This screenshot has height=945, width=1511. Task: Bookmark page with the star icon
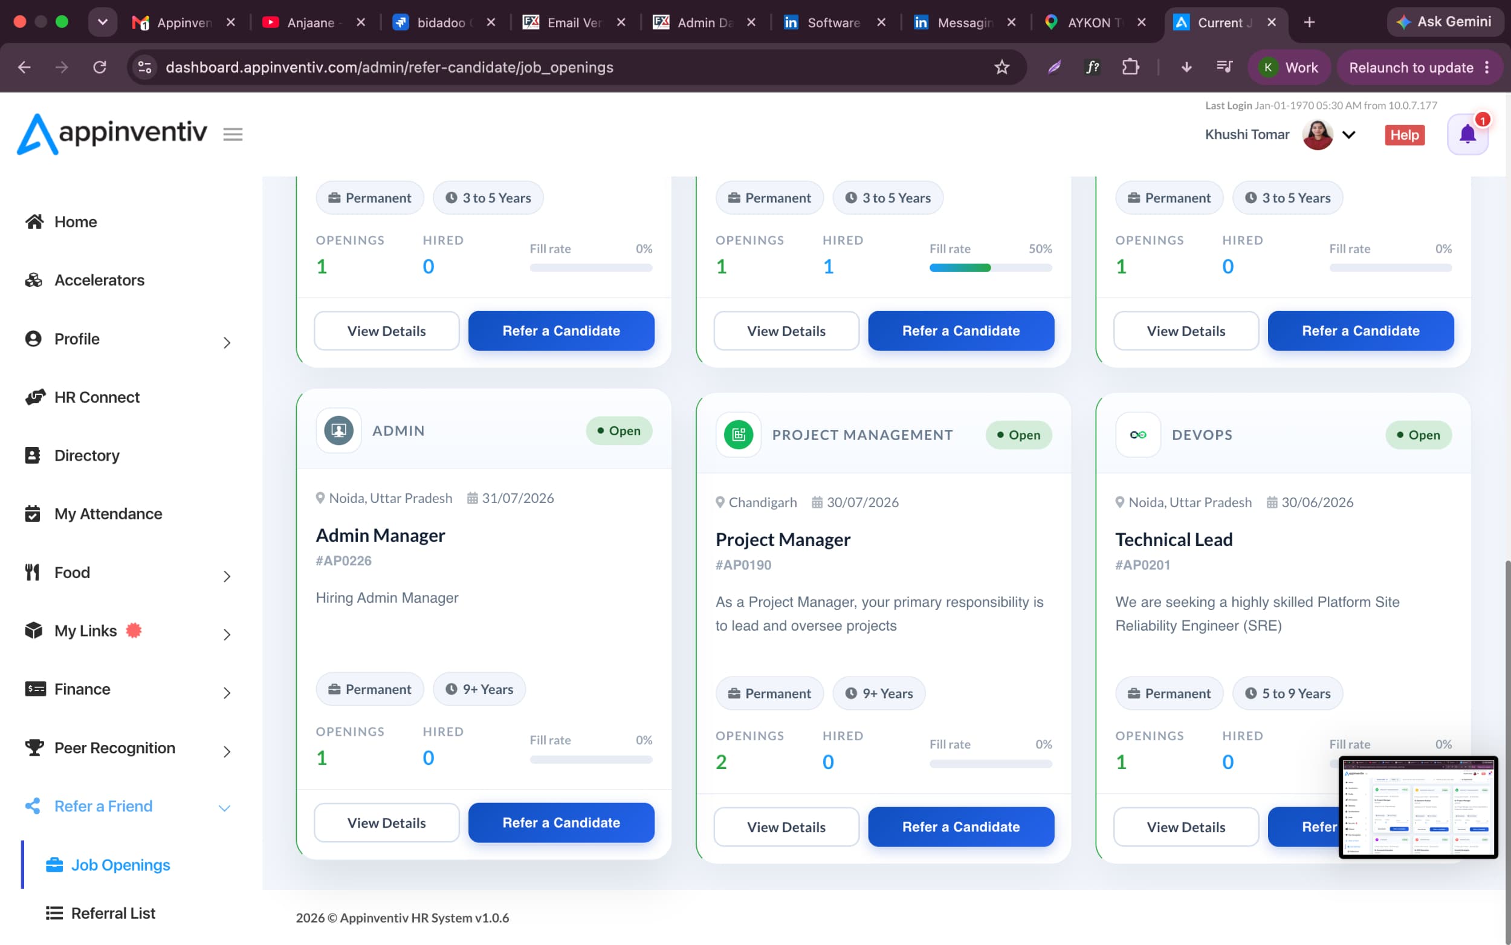click(x=1001, y=67)
